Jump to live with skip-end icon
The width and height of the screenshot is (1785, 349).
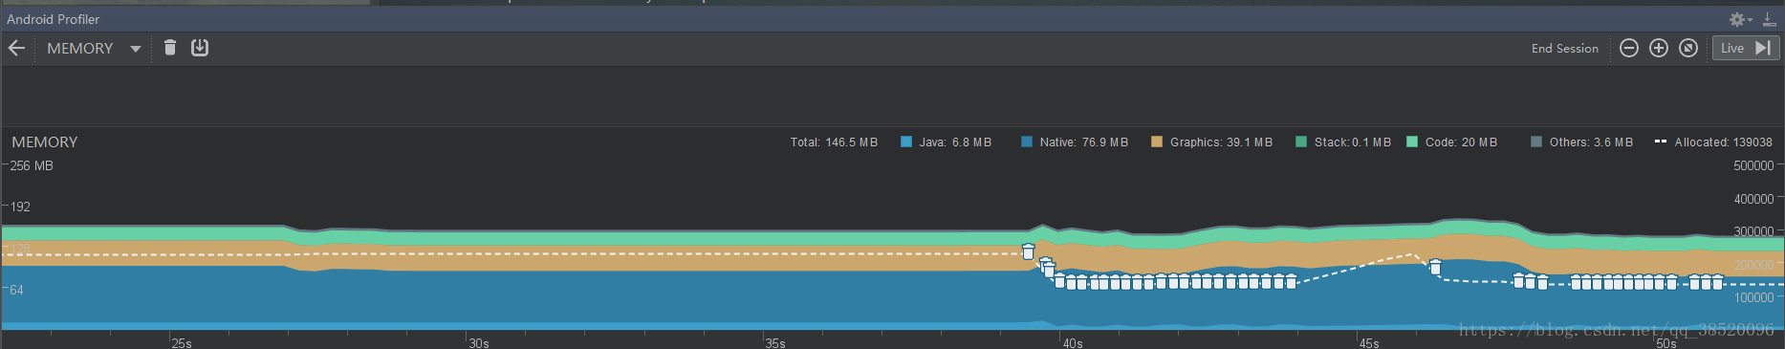[x=1763, y=48]
